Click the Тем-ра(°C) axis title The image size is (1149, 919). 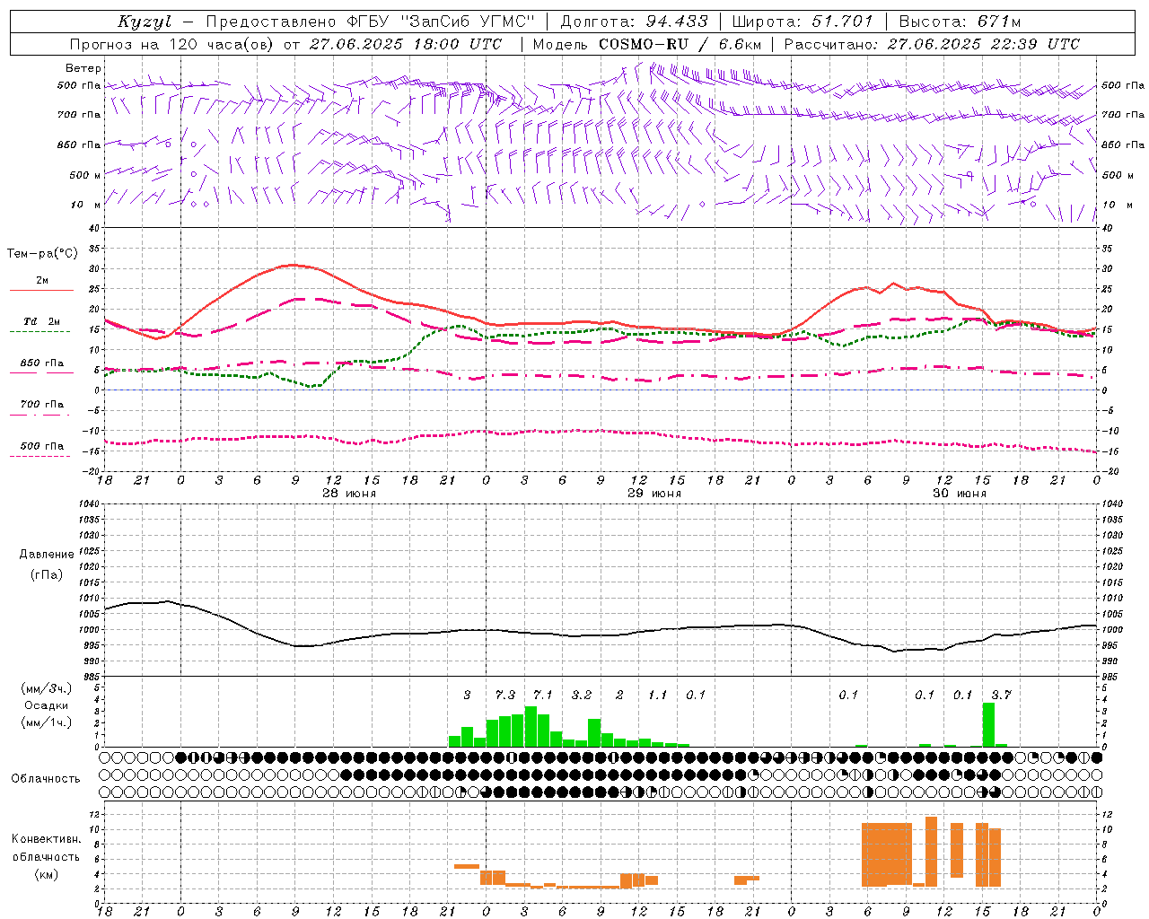tap(42, 254)
